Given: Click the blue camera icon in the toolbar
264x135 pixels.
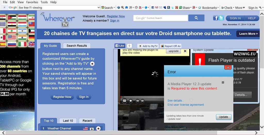Looking at the screenshot, I should coord(126,7).
